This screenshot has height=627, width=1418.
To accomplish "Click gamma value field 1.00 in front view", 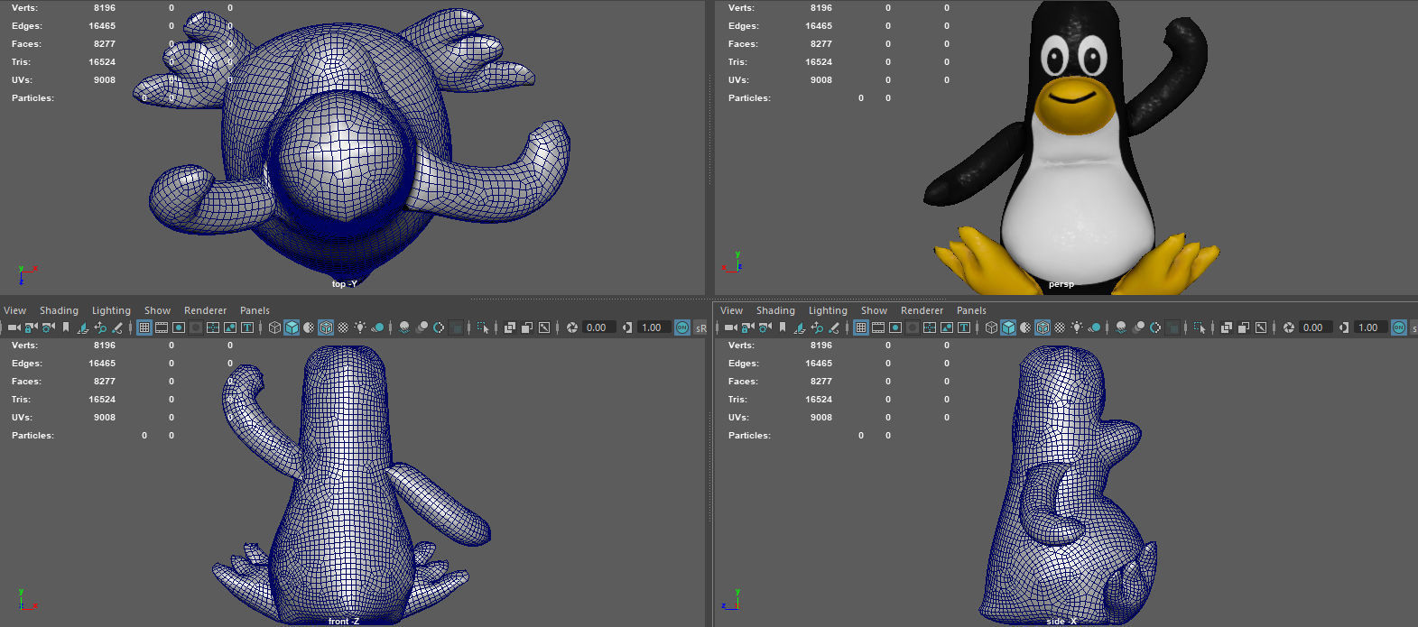I will [653, 327].
